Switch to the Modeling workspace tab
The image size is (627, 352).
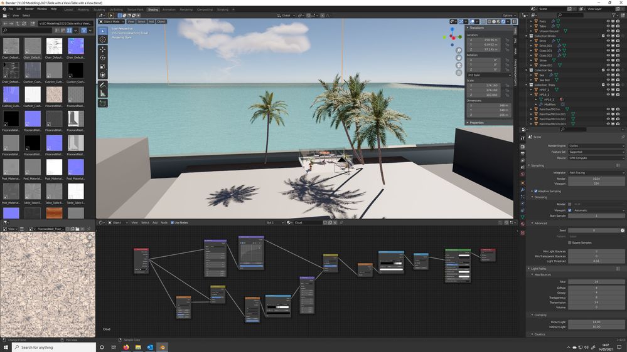point(83,9)
